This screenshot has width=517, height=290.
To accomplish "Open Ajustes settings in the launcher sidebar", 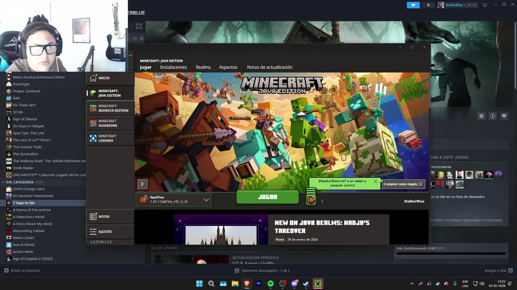I will (x=110, y=232).
